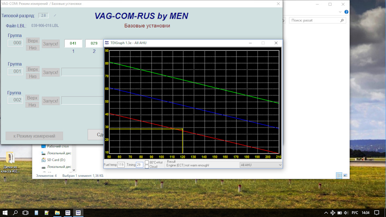
Task: Click the empty data field of group 002
Action: [x=82, y=100]
